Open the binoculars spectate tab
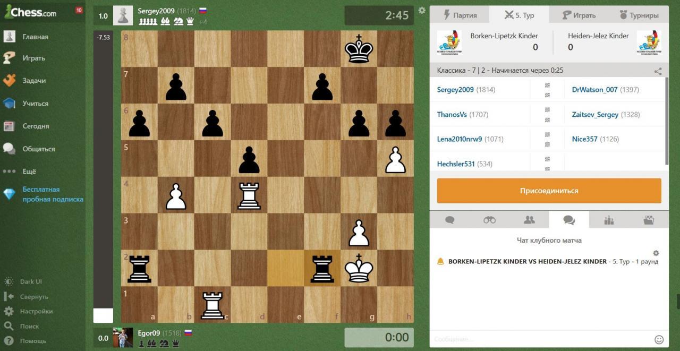Viewport: 680px width, 351px height. click(x=489, y=220)
